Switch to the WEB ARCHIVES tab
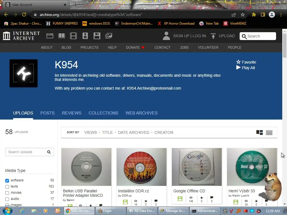Viewport: 287px width, 215px height. (142, 113)
